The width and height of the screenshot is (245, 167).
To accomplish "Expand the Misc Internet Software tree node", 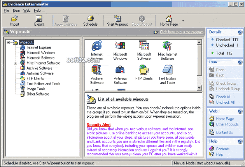I will pos(16,63).
